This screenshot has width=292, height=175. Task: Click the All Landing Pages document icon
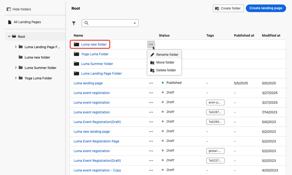click(10, 22)
